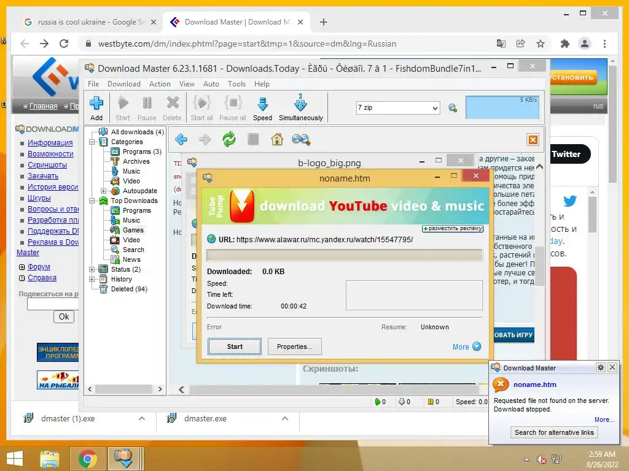The image size is (629, 471).
Task: Open the Speed toolbar button
Action: click(x=262, y=108)
